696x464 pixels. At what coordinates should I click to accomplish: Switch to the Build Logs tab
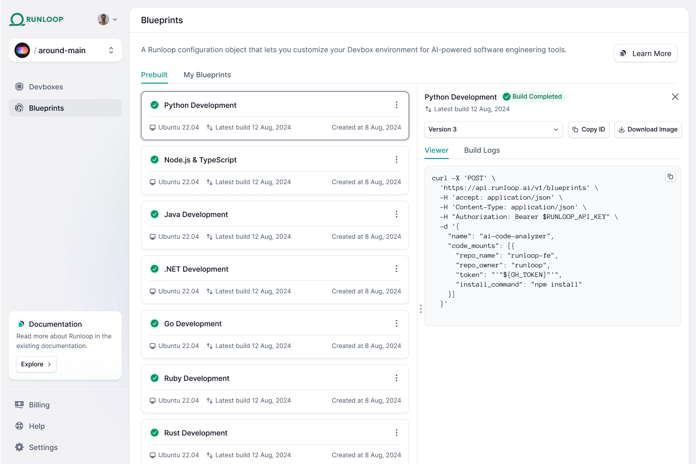(482, 150)
